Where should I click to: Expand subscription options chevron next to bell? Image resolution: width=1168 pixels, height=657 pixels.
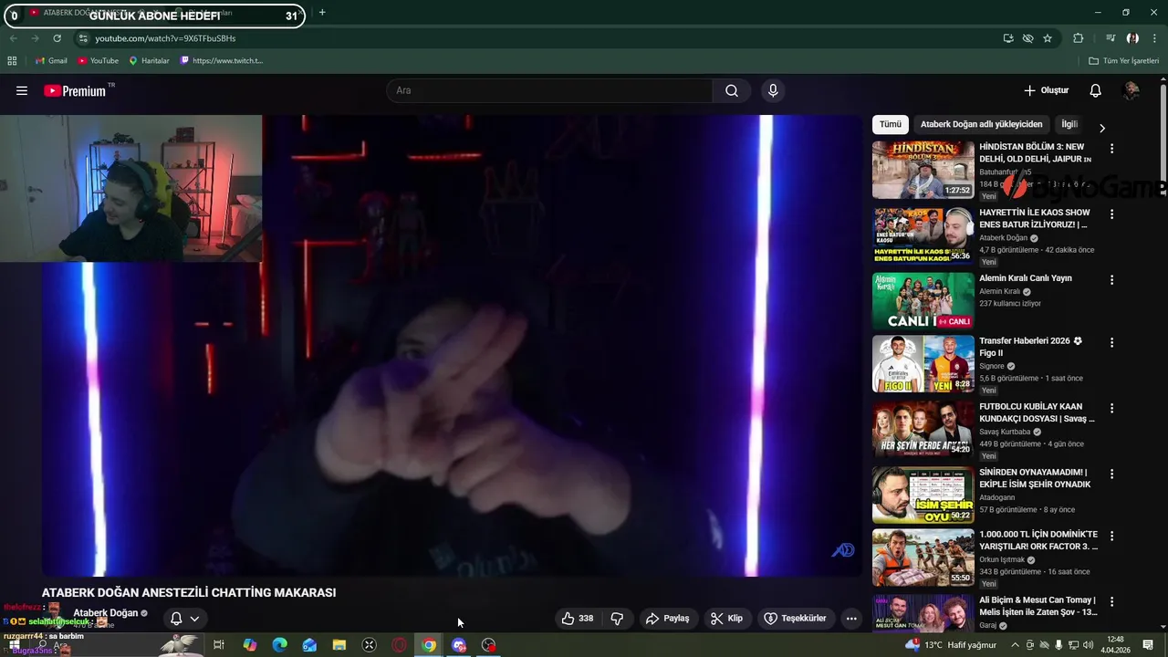[194, 619]
